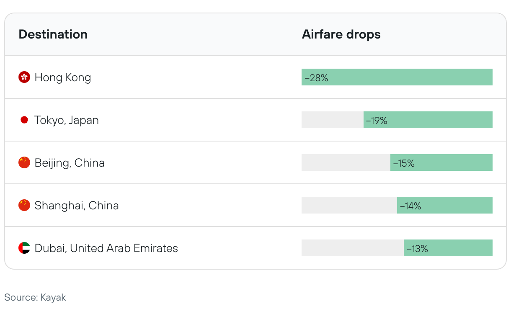Click the −19% green bar for Tokyo
The height and width of the screenshot is (309, 511).
point(428,120)
